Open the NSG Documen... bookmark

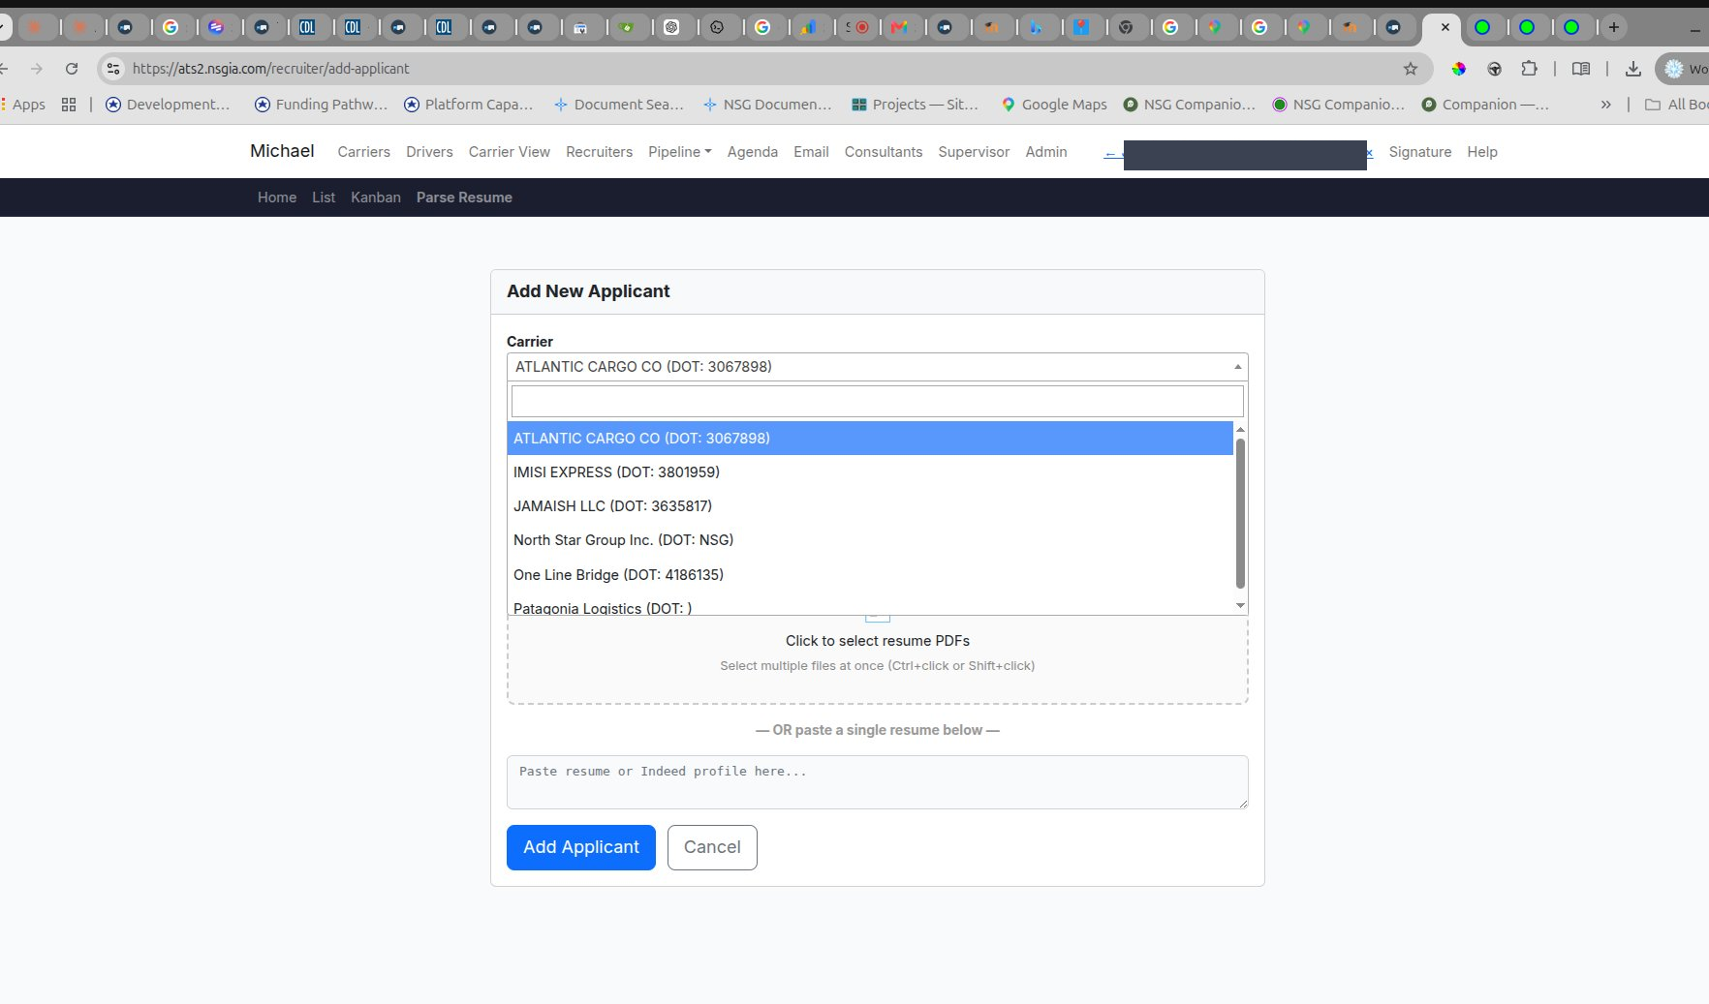(x=767, y=105)
